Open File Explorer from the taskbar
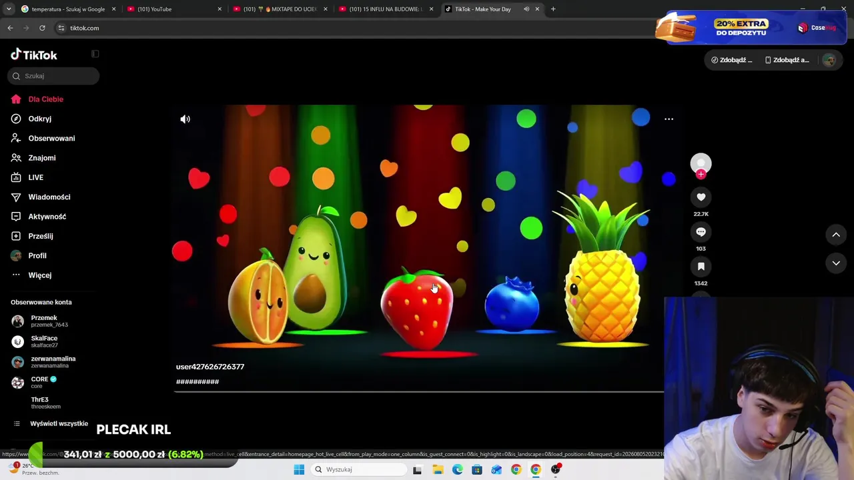854x480 pixels. [438, 470]
